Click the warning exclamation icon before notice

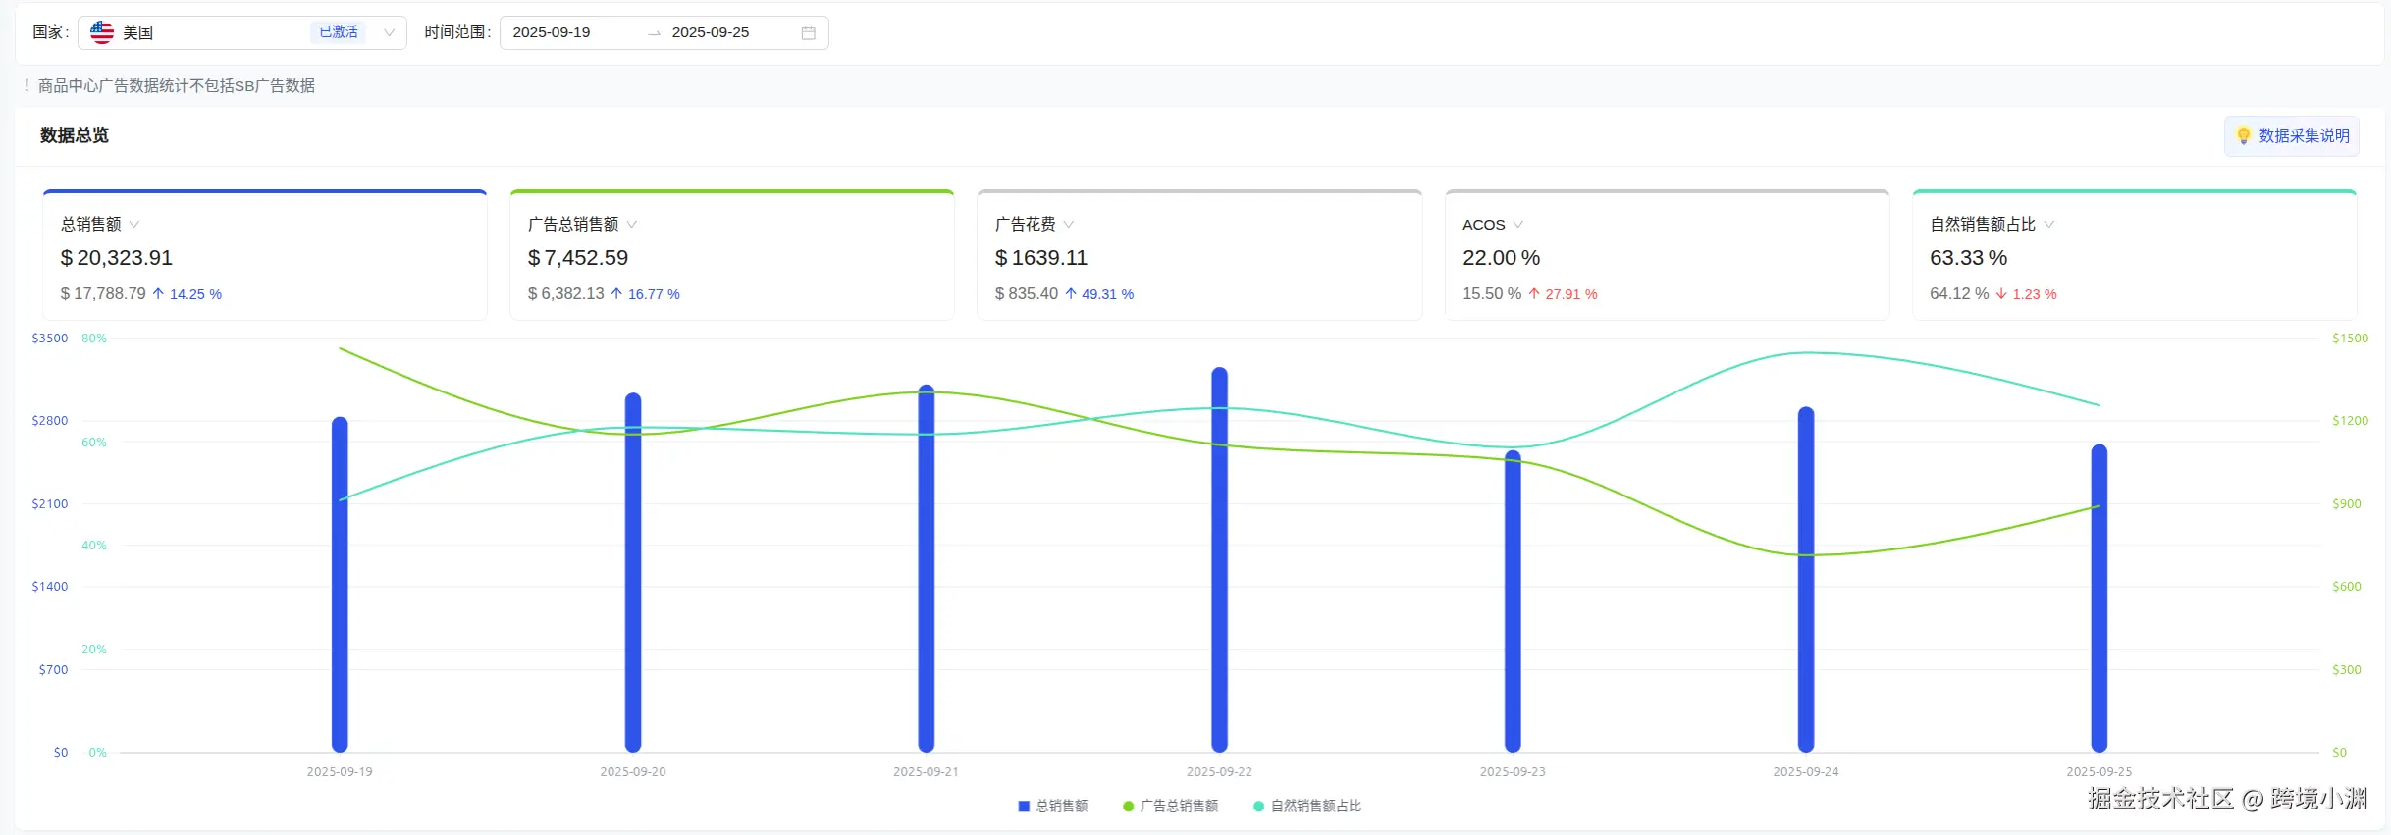click(27, 86)
